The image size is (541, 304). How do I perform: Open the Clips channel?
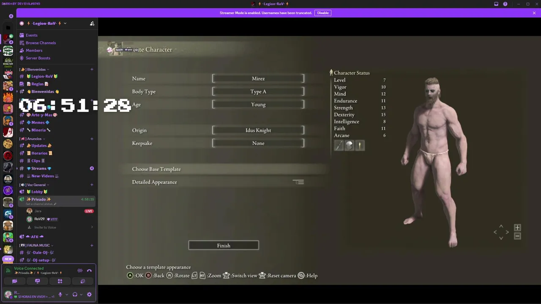(36, 161)
